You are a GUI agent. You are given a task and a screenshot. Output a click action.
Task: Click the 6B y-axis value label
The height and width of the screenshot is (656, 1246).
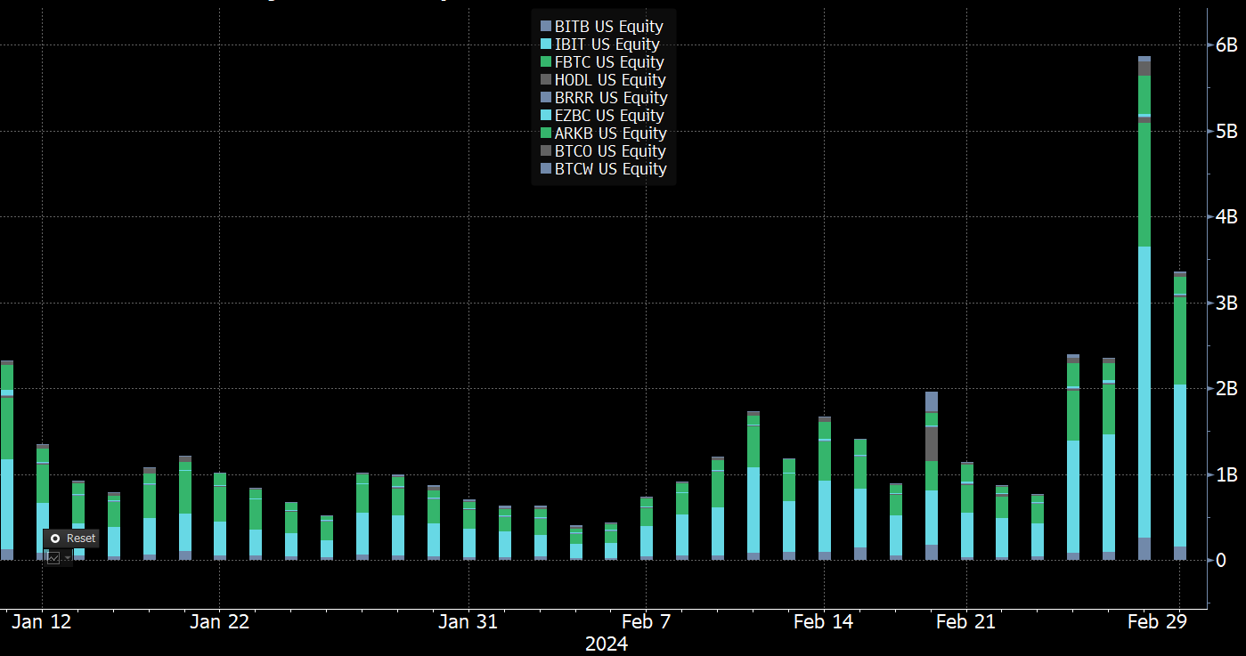[1226, 45]
